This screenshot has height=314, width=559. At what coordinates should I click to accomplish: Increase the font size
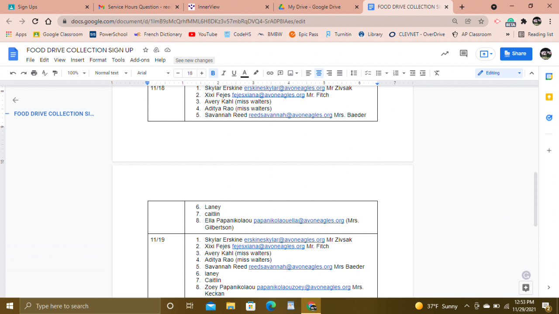(x=202, y=73)
